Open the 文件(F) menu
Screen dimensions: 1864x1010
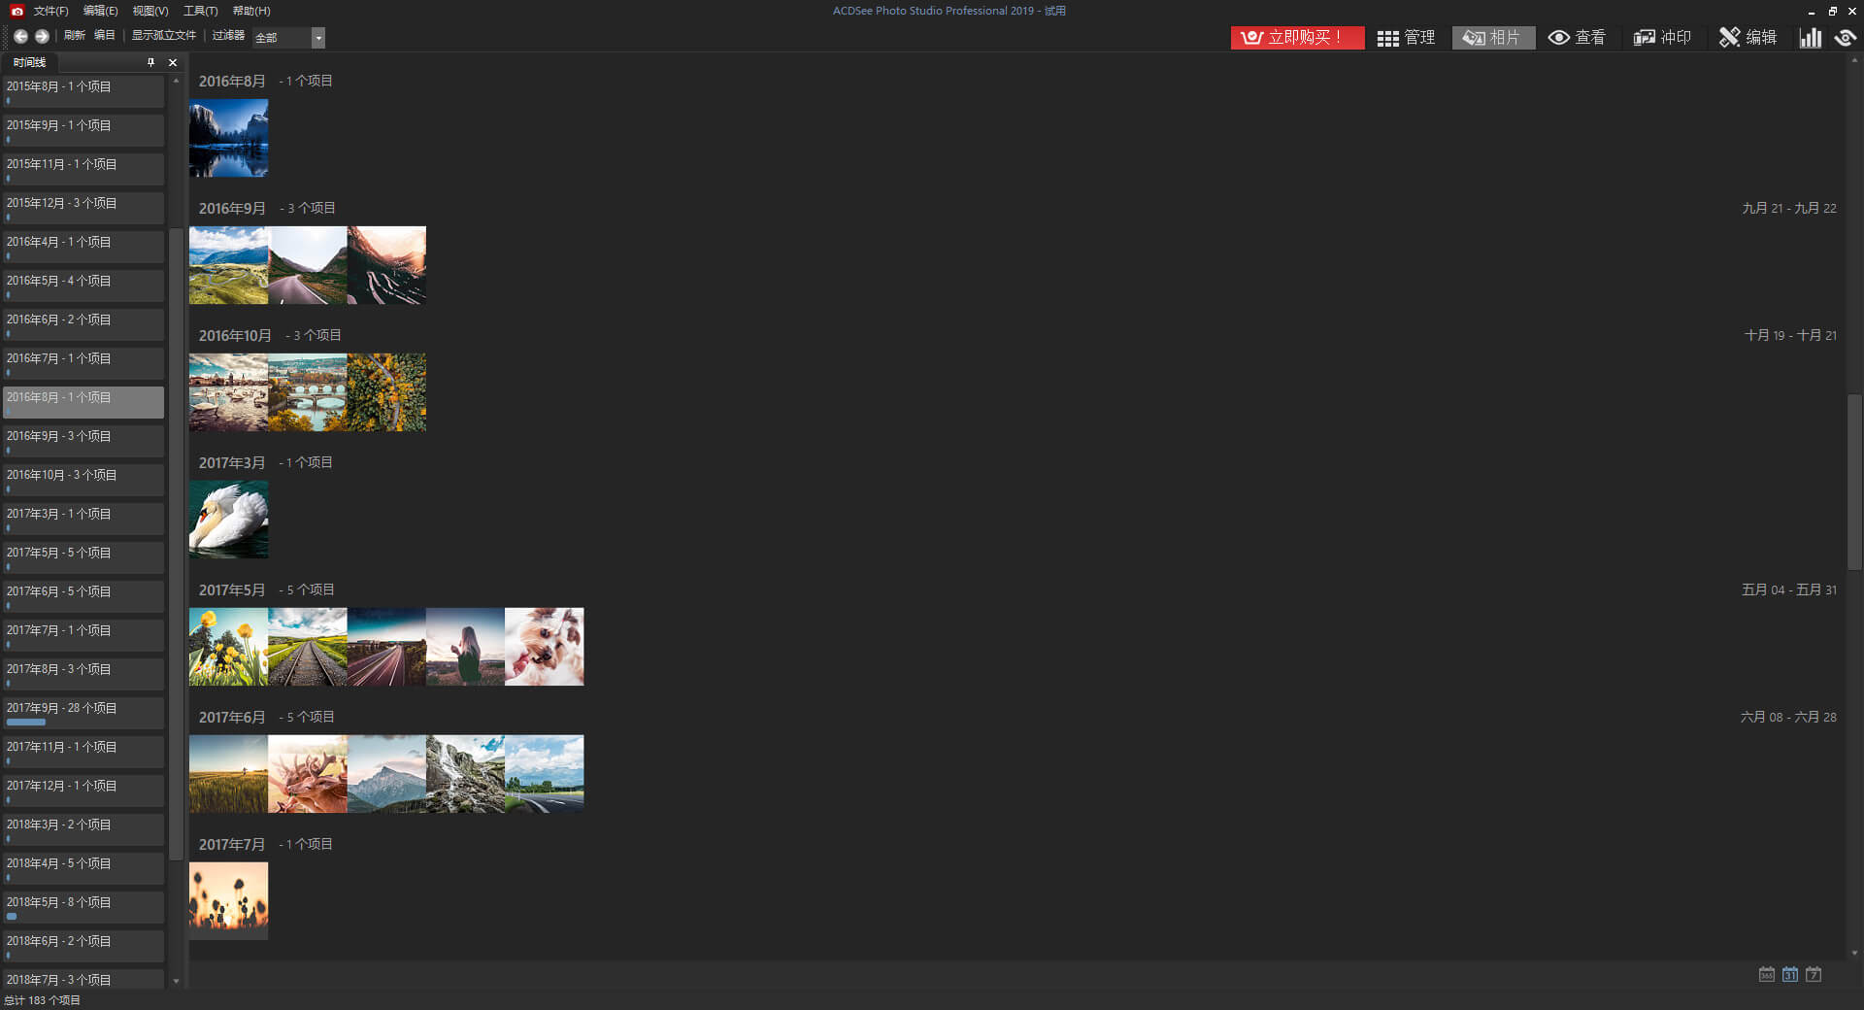pyautogui.click(x=50, y=11)
